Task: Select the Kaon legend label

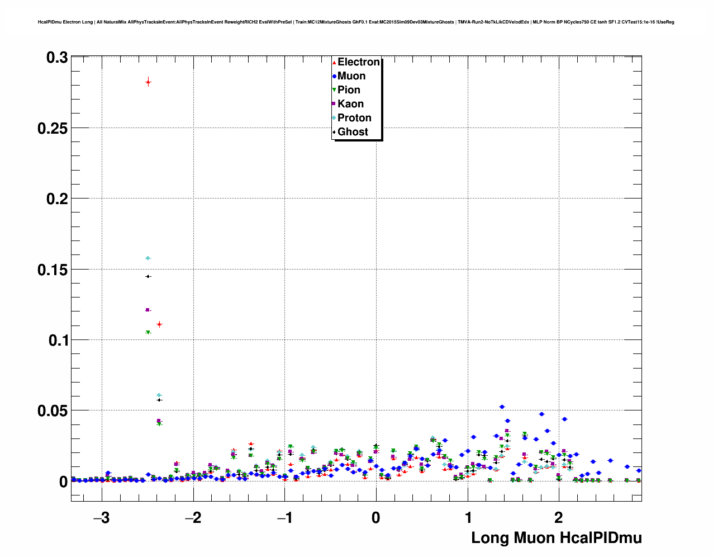Action: [350, 104]
